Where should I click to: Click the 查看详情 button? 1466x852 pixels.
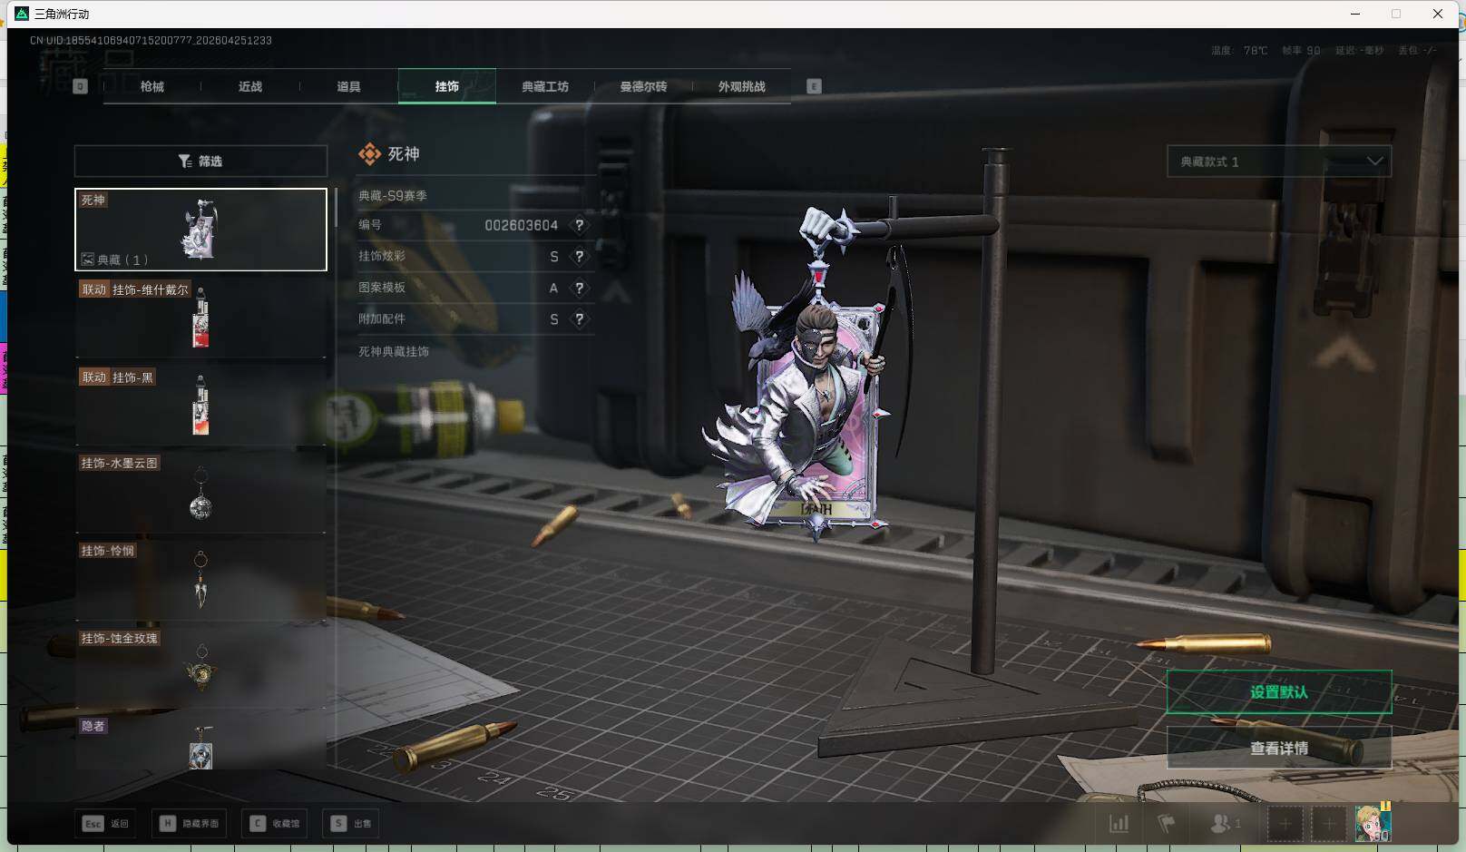1278,749
